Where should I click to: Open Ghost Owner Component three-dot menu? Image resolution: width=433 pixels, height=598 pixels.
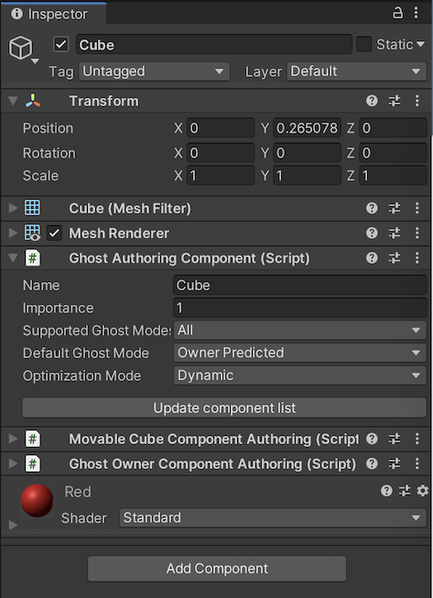click(417, 463)
